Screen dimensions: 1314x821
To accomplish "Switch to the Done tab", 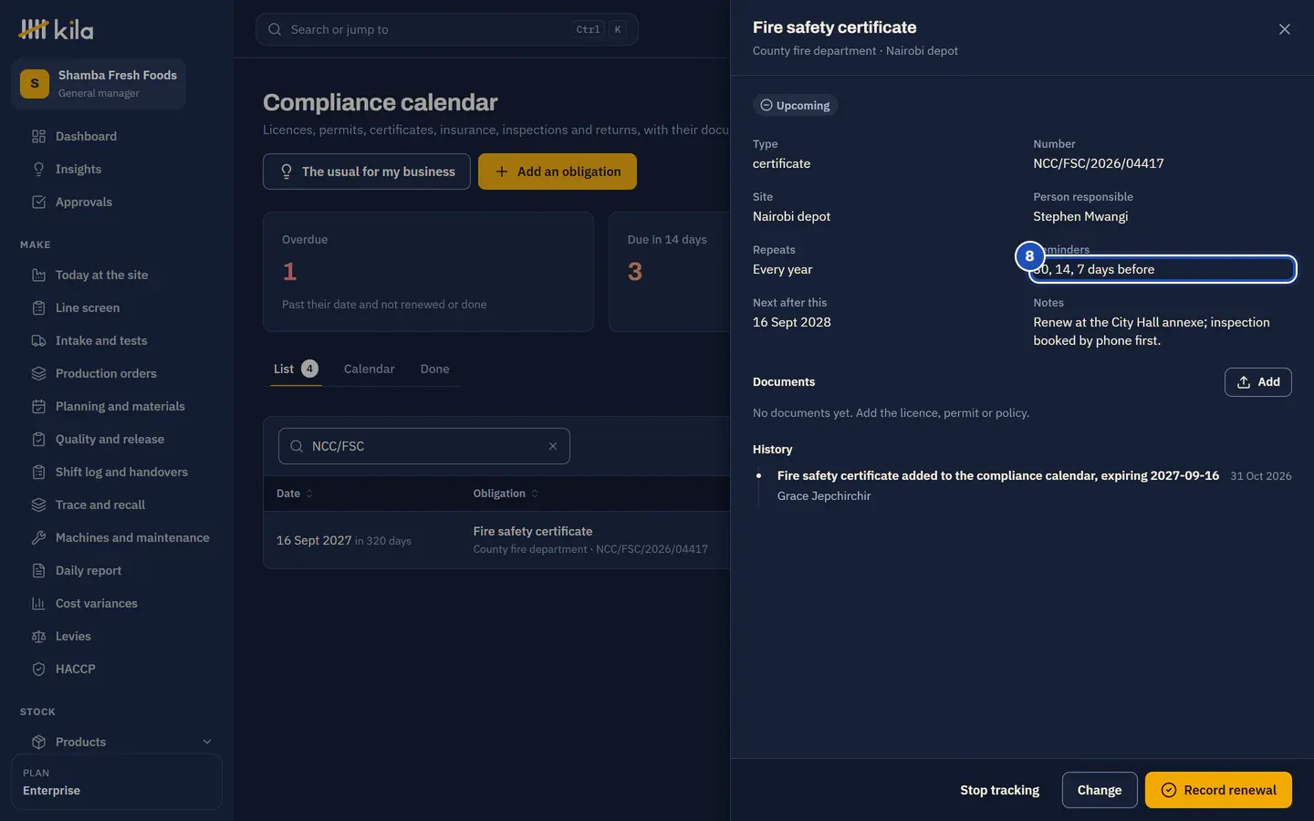I will [435, 369].
